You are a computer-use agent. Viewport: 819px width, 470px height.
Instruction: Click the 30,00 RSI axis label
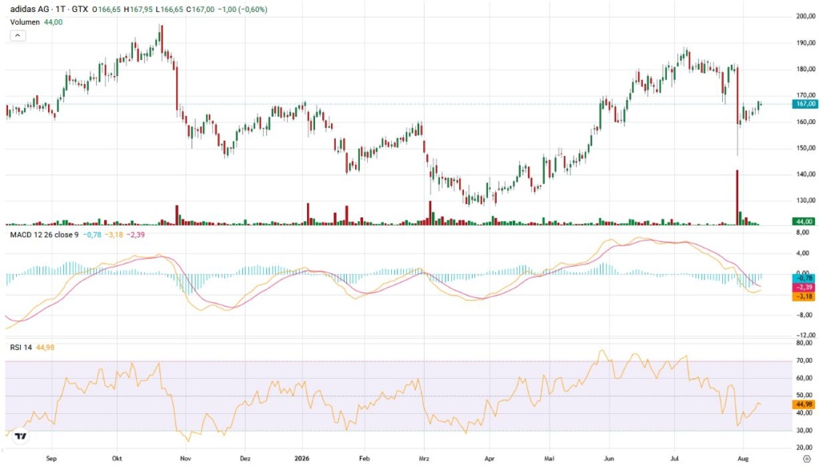click(804, 430)
